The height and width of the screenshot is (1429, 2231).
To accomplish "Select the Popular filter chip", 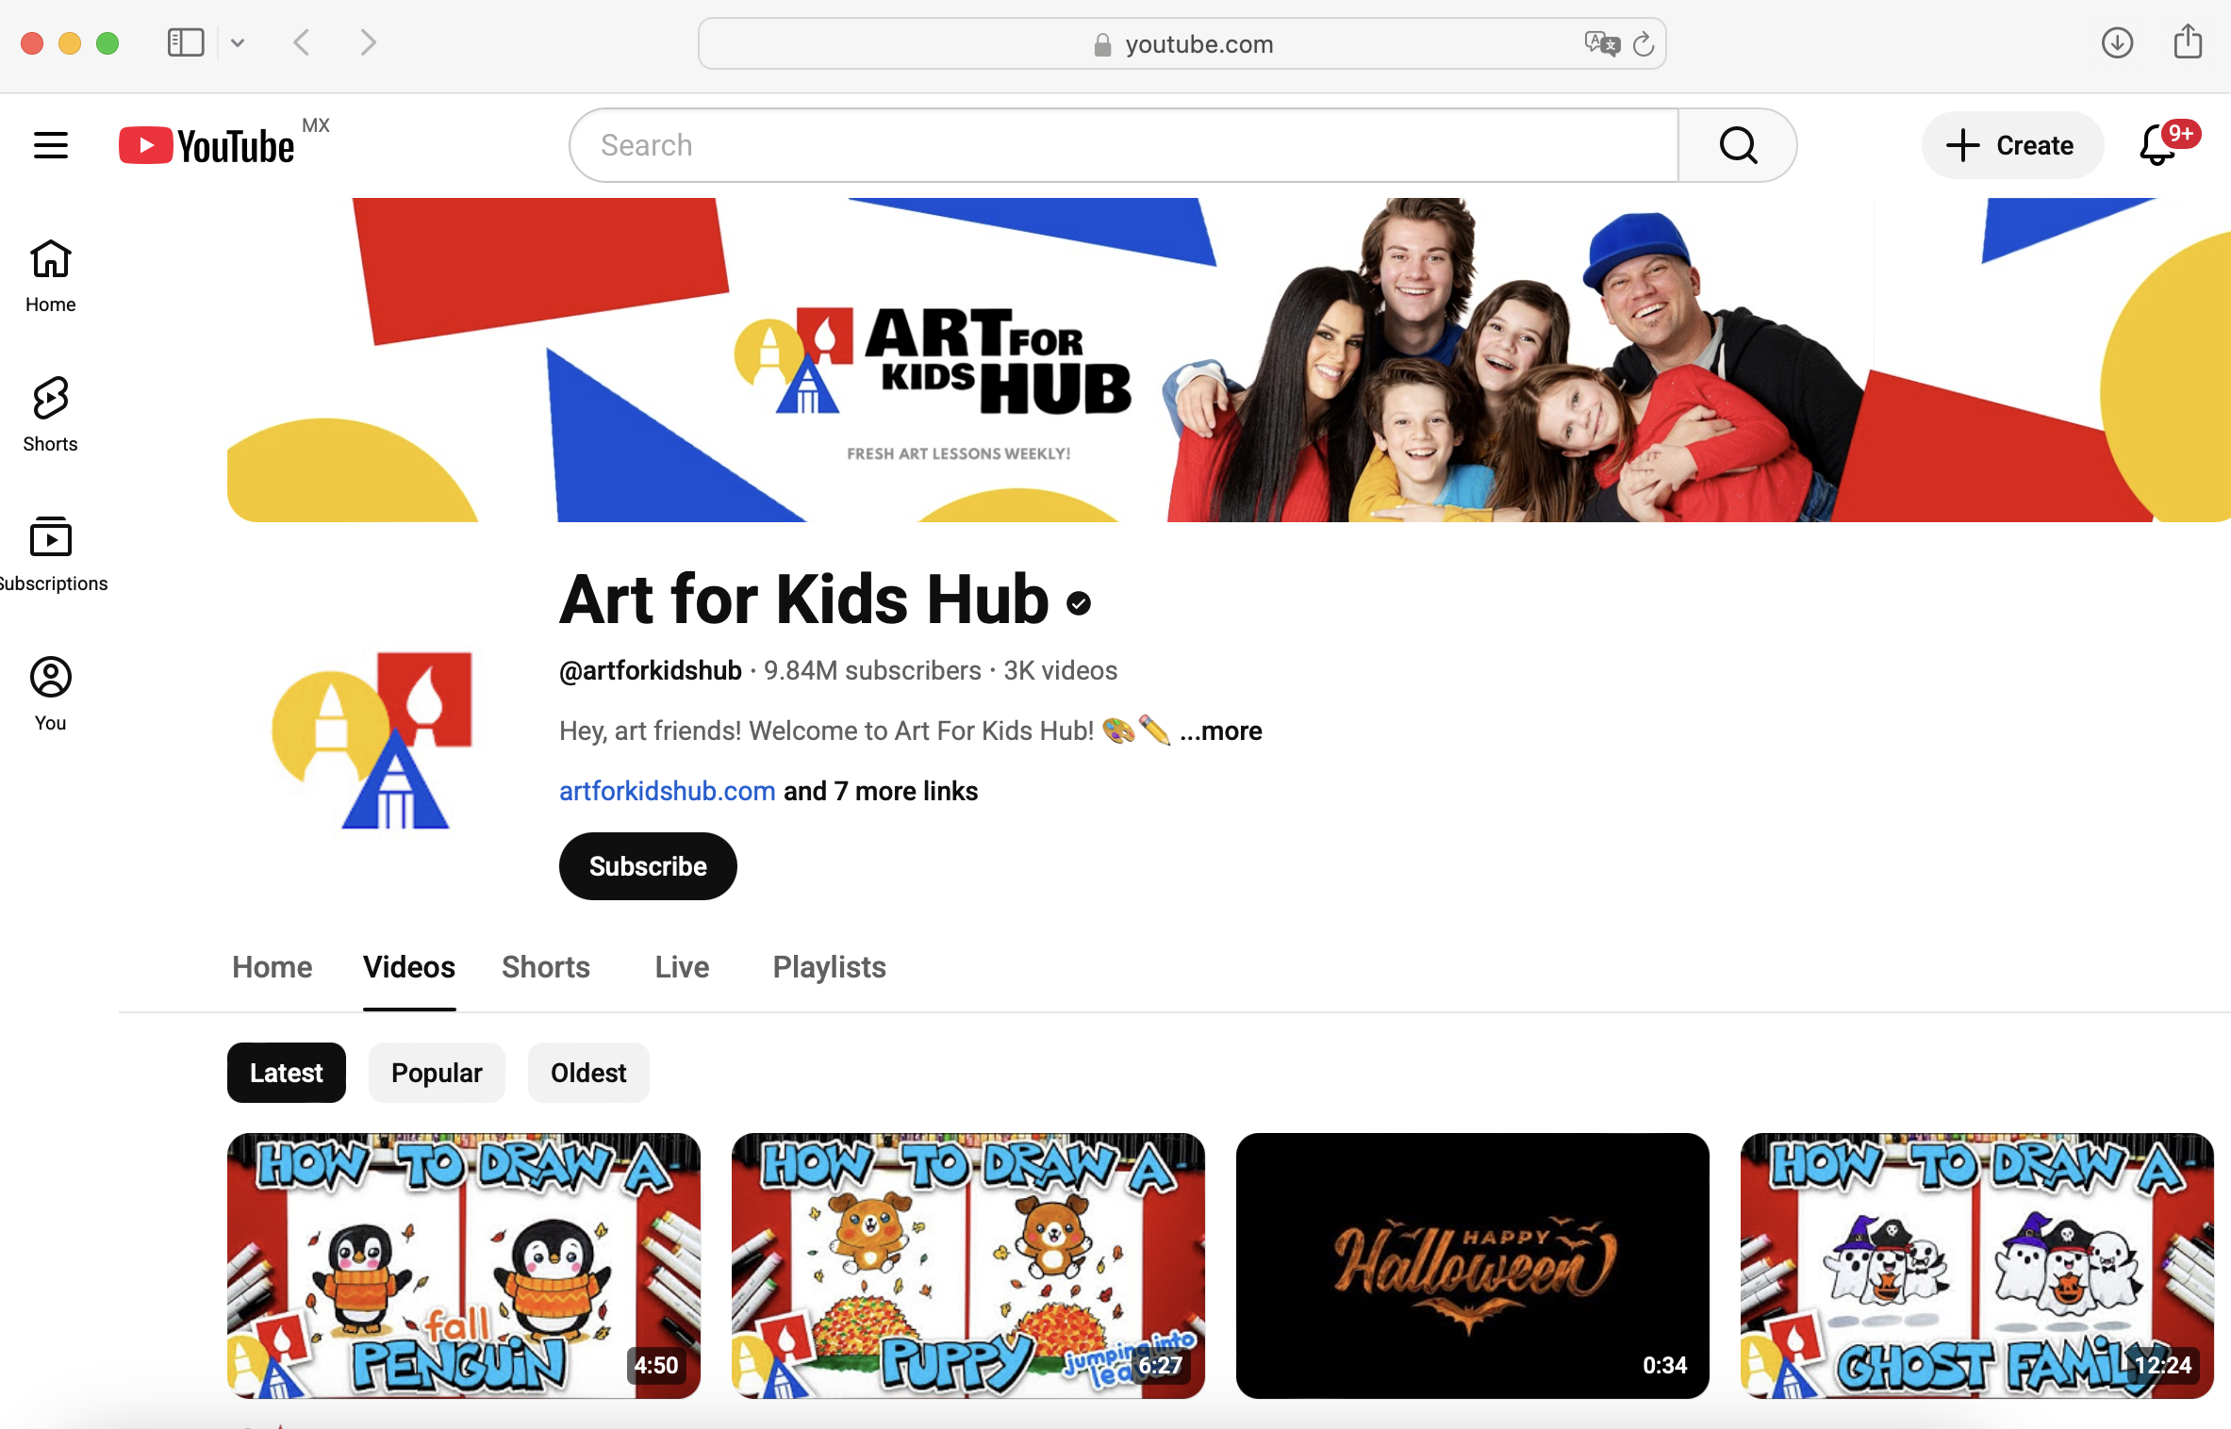I will (x=436, y=1073).
